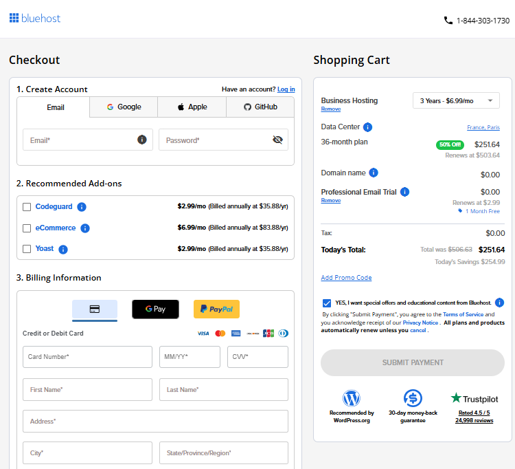515x469 pixels.
Task: Check the eCommerce add-on checkbox
Action: point(27,228)
